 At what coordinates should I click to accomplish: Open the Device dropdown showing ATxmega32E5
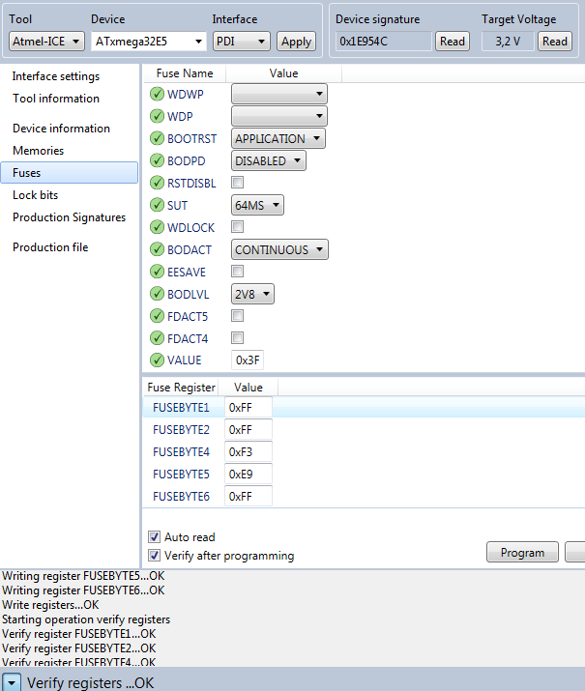149,42
